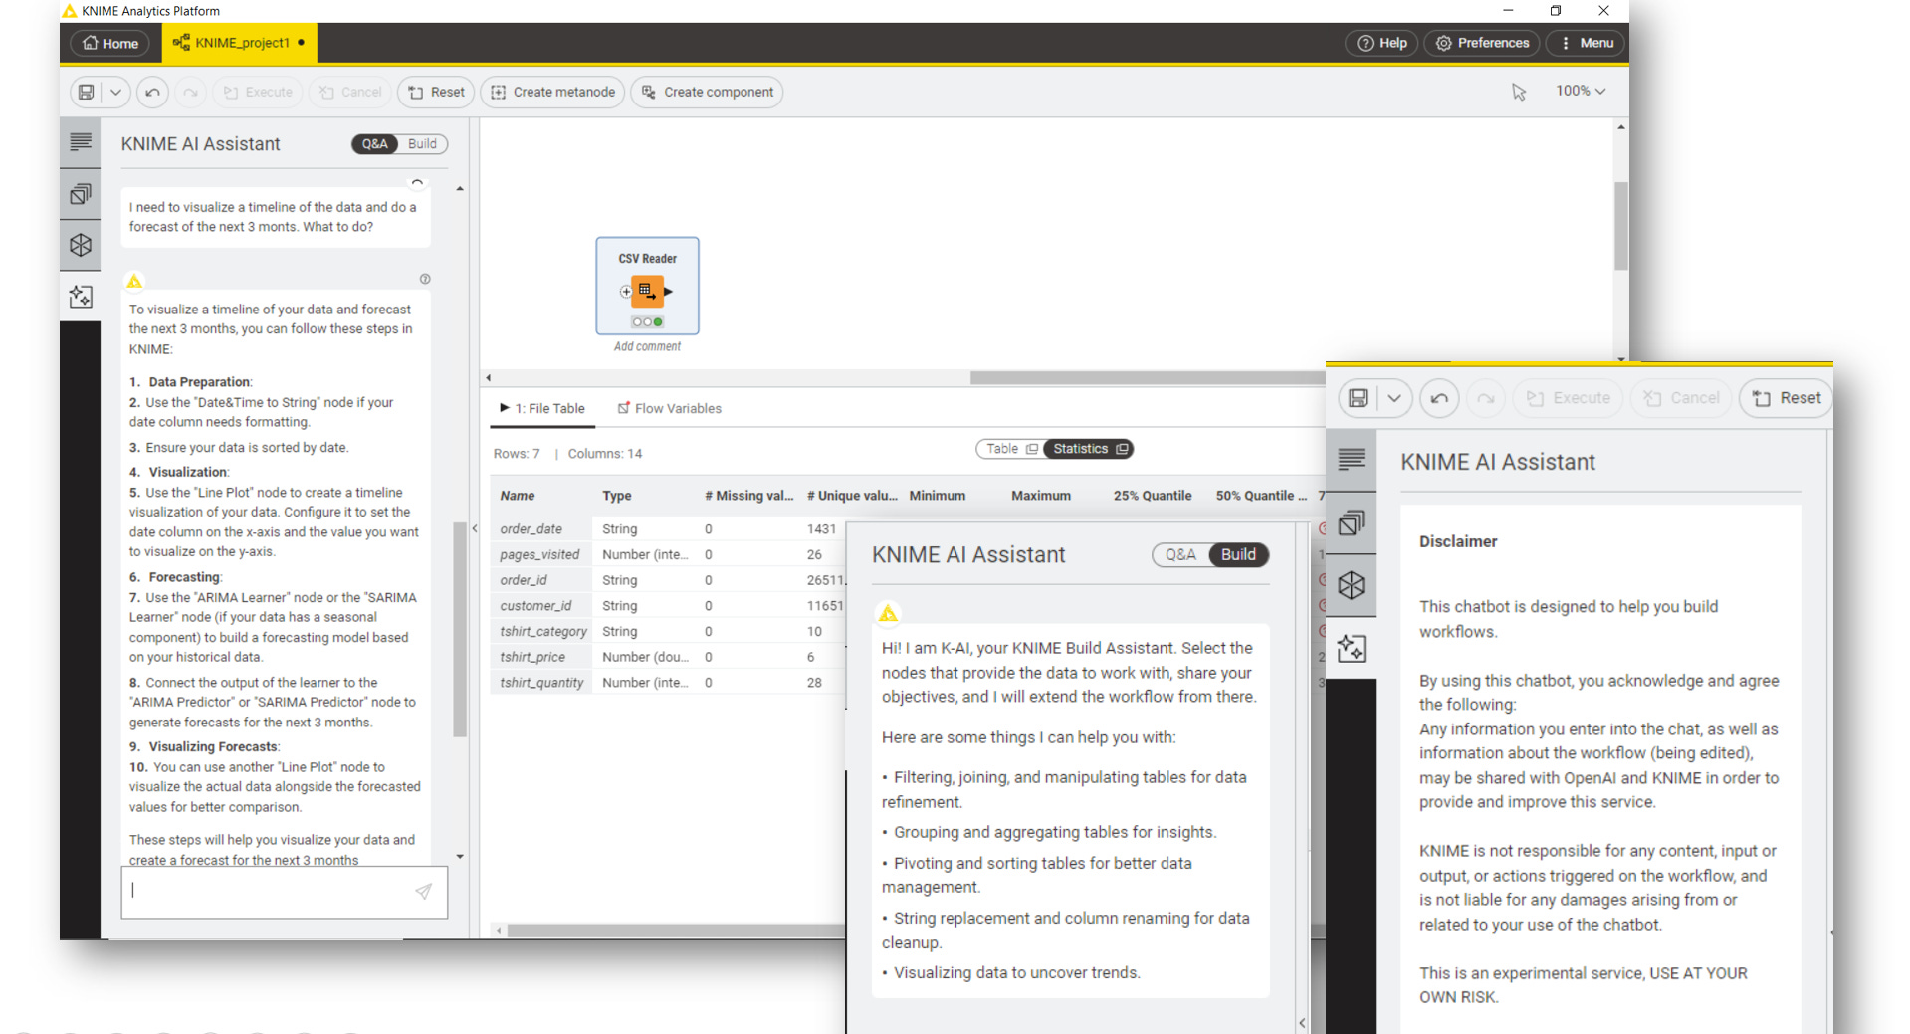Switch left assistant to Q&A mode
Screen dimensions: 1910x1034
coord(375,144)
